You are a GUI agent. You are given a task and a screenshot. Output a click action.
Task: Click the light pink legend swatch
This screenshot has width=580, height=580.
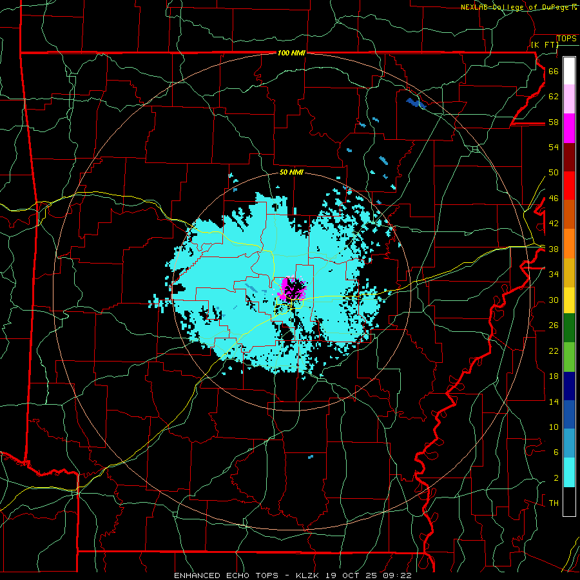(569, 99)
